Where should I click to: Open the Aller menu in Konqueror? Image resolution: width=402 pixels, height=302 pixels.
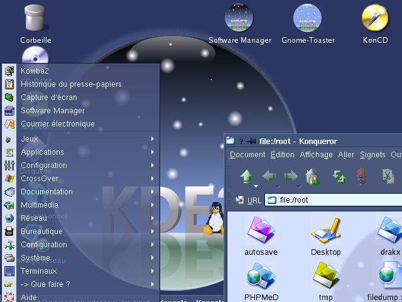tap(346, 155)
